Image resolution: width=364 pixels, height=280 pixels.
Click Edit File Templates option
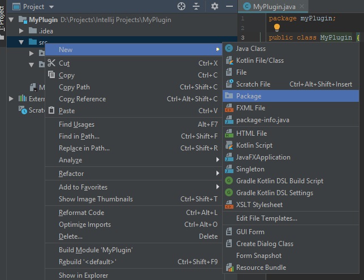click(x=266, y=218)
